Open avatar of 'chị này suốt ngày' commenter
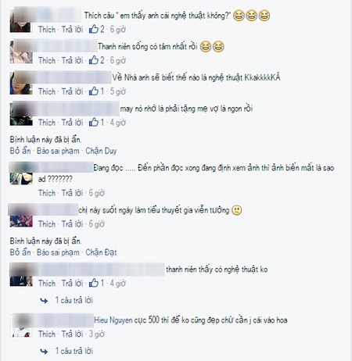This screenshot has width=352, height=361. pos(21,216)
